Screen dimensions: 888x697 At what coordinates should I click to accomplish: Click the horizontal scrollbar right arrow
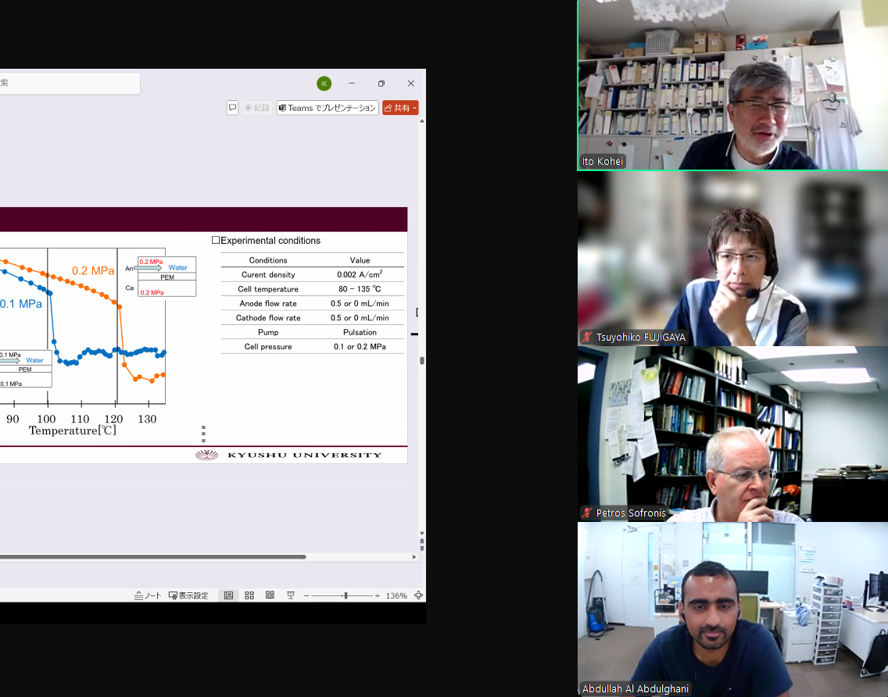coord(414,557)
